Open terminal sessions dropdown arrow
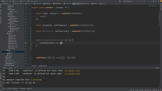The image size is (162, 91). pyautogui.click(x=17, y=68)
